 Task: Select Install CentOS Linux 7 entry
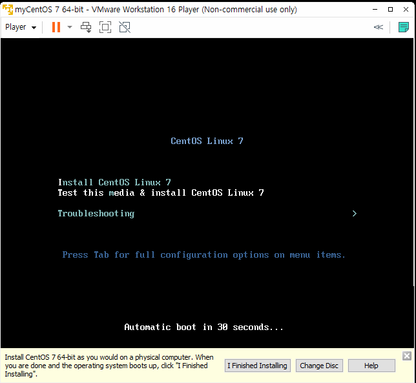point(114,182)
